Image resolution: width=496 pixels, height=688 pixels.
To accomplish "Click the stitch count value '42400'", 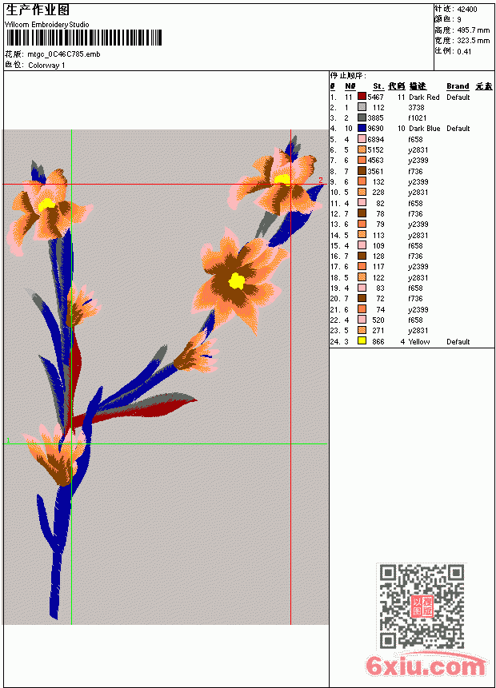I will pos(467,10).
